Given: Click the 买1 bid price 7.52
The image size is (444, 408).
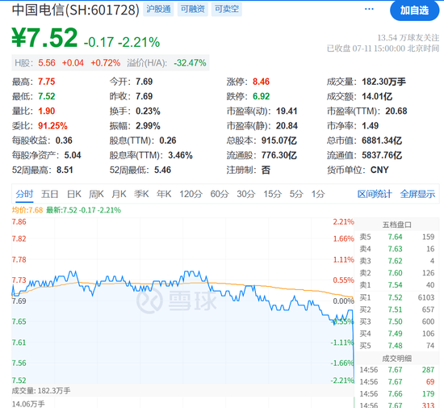Looking at the screenshot, I should coord(395,297).
